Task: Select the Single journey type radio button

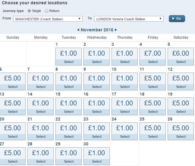Action: [29, 11]
